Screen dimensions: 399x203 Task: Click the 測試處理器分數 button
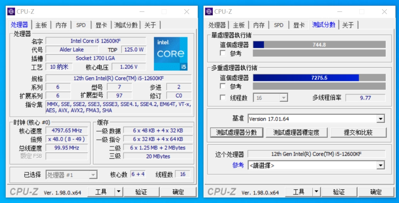(x=236, y=132)
